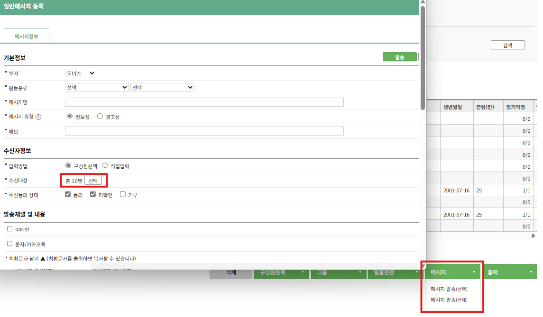Expand the 출력 dropdown button
This screenshot has width=543, height=317.
click(x=510, y=272)
